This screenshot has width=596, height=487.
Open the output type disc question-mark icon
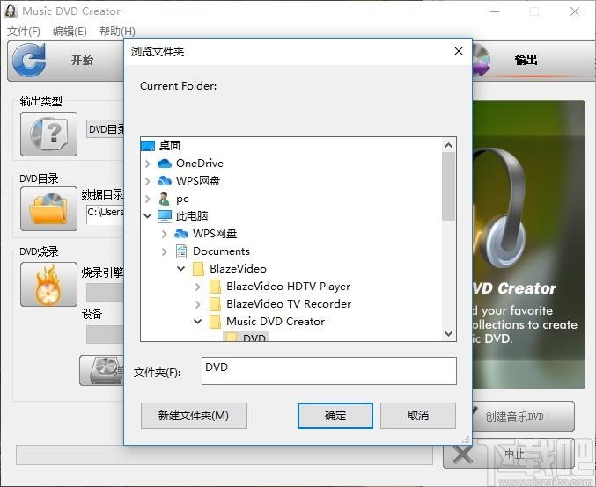[48, 134]
